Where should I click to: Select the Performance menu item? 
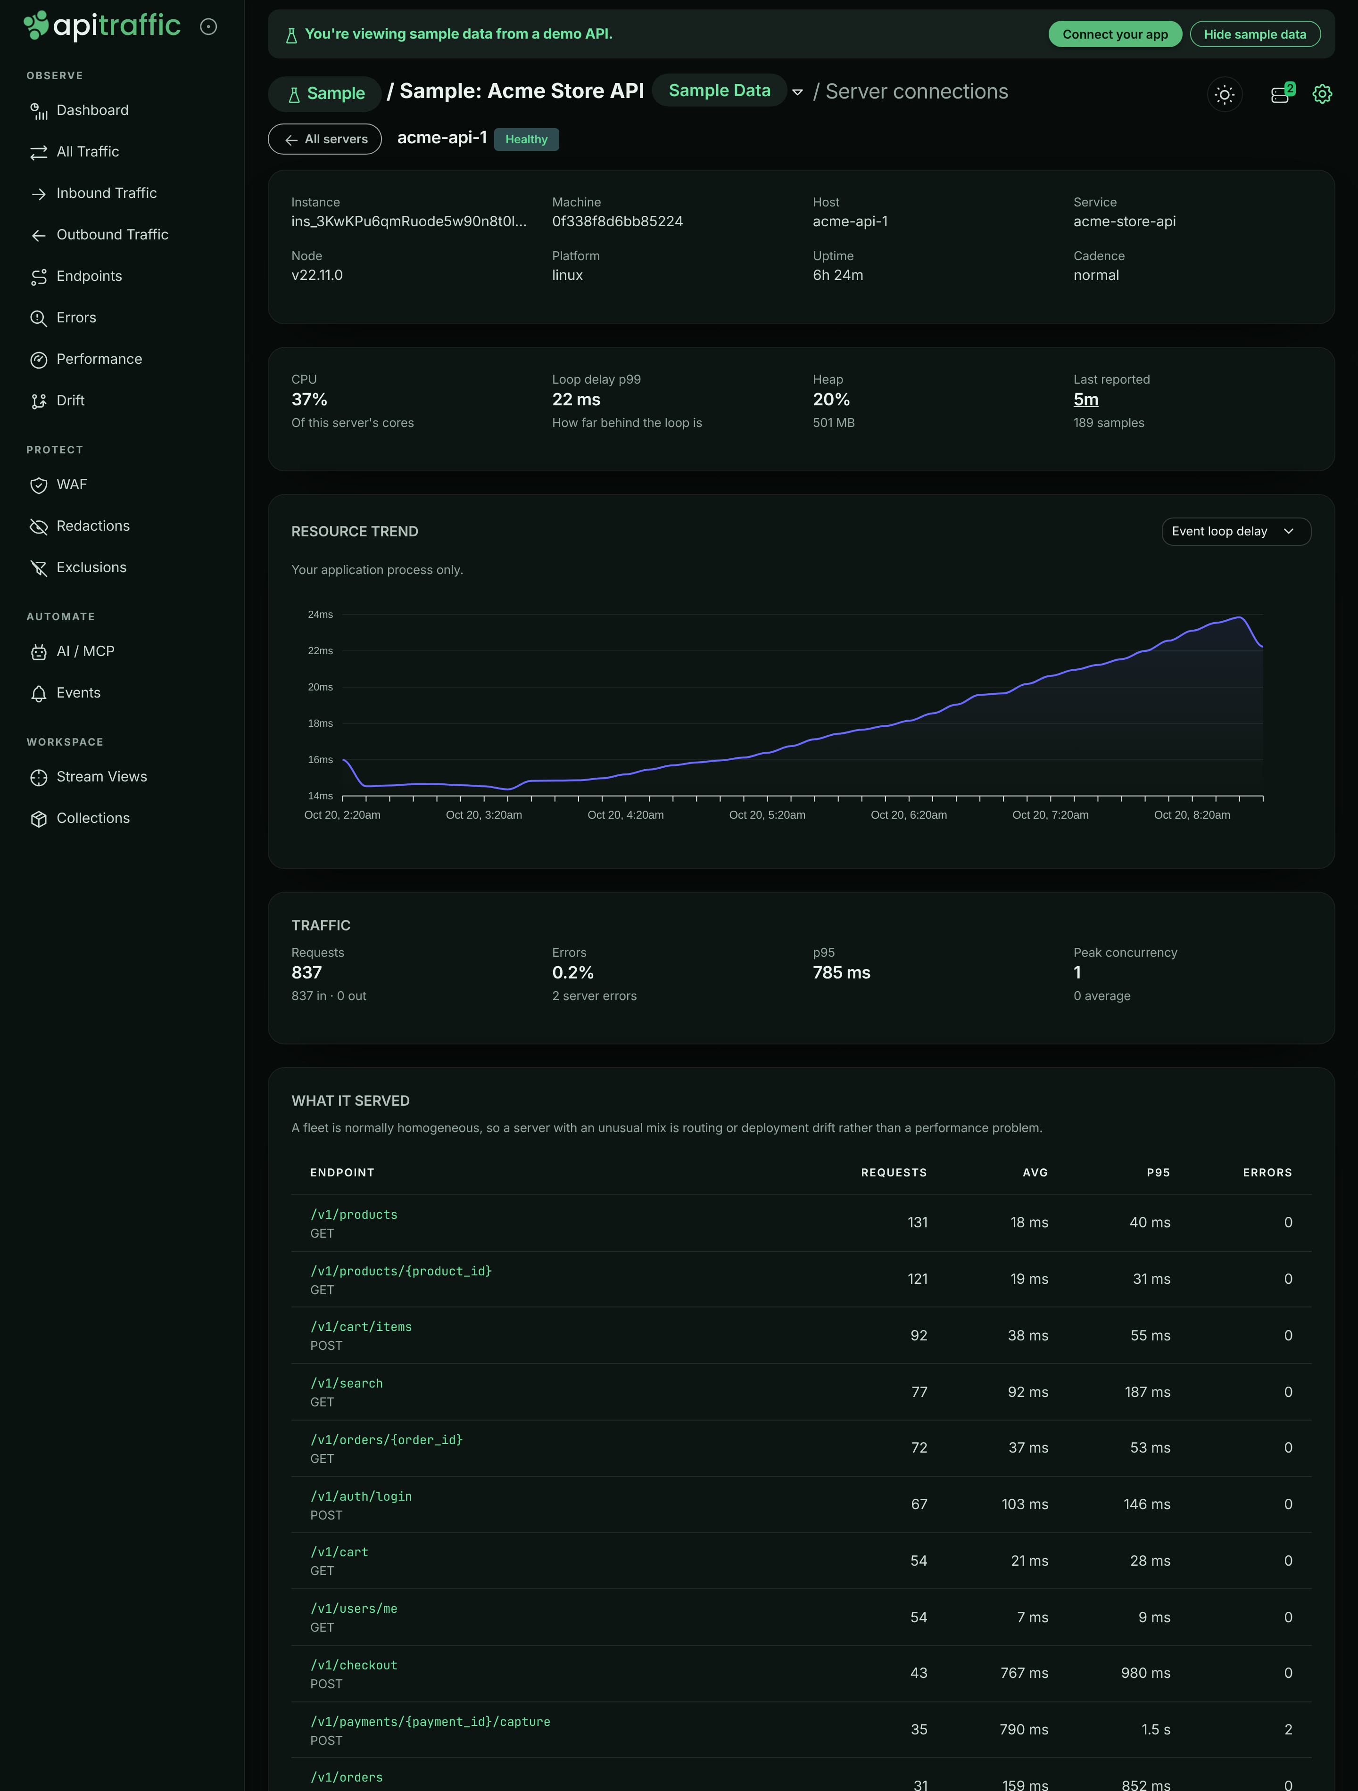click(x=99, y=359)
